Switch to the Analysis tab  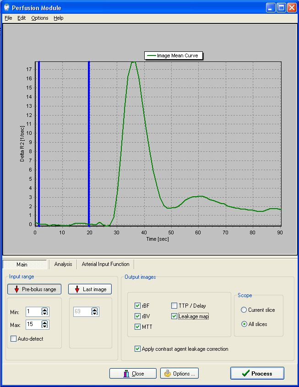(x=63, y=264)
